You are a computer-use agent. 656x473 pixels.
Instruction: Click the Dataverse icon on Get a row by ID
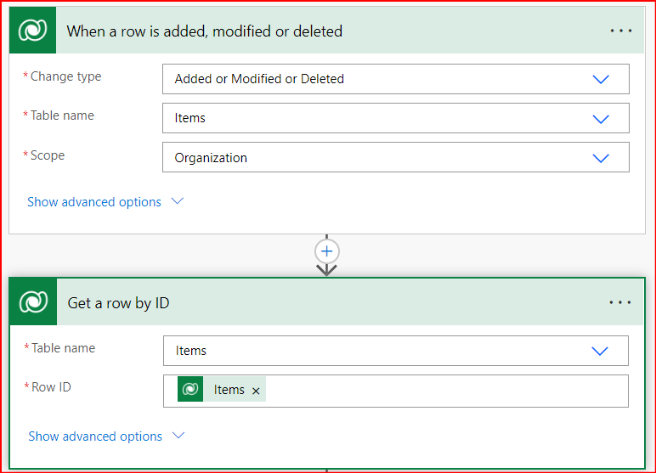(33, 302)
